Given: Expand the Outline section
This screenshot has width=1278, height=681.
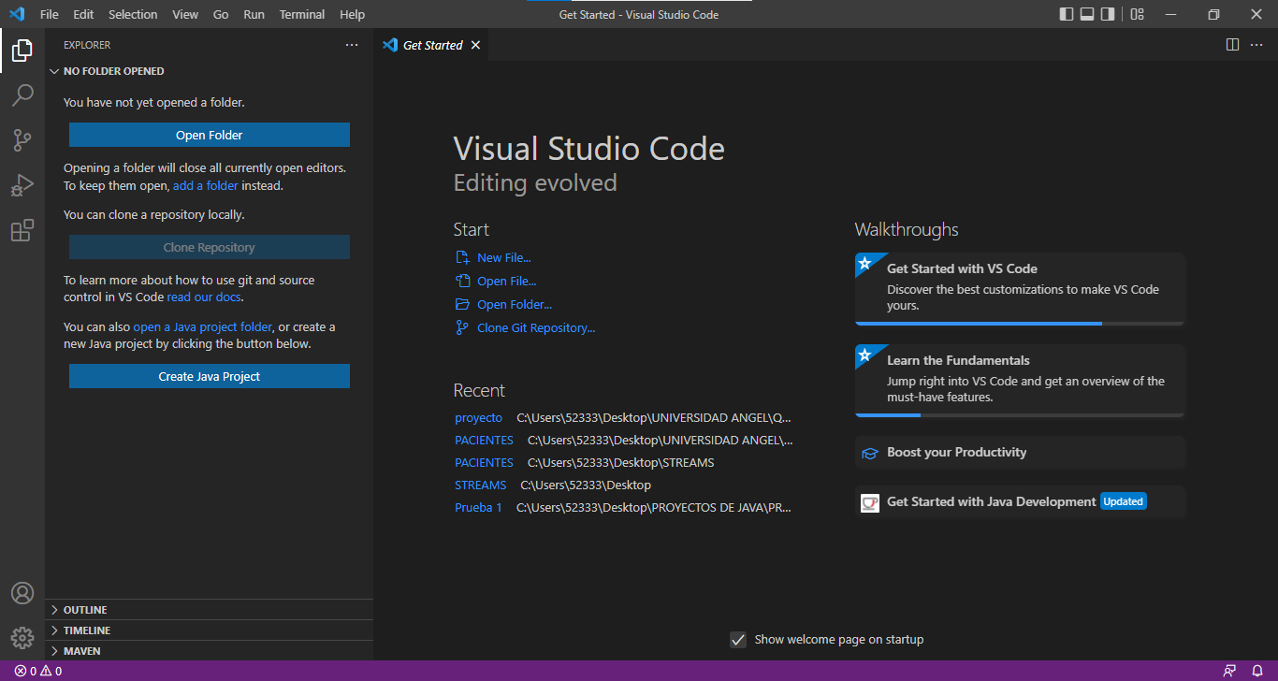Looking at the screenshot, I should [x=85, y=610].
